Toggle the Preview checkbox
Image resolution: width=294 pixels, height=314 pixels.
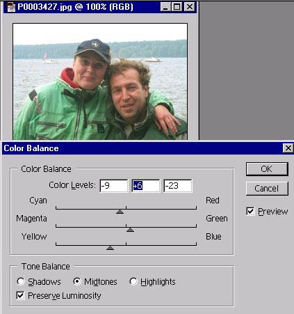click(x=250, y=212)
